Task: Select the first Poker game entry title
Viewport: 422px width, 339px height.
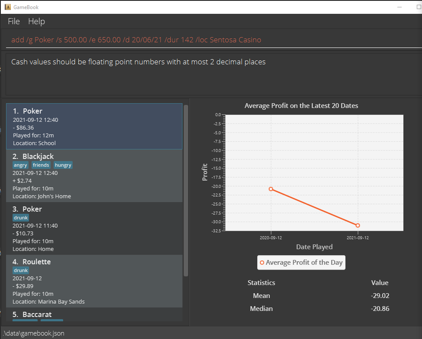Action: 32,111
